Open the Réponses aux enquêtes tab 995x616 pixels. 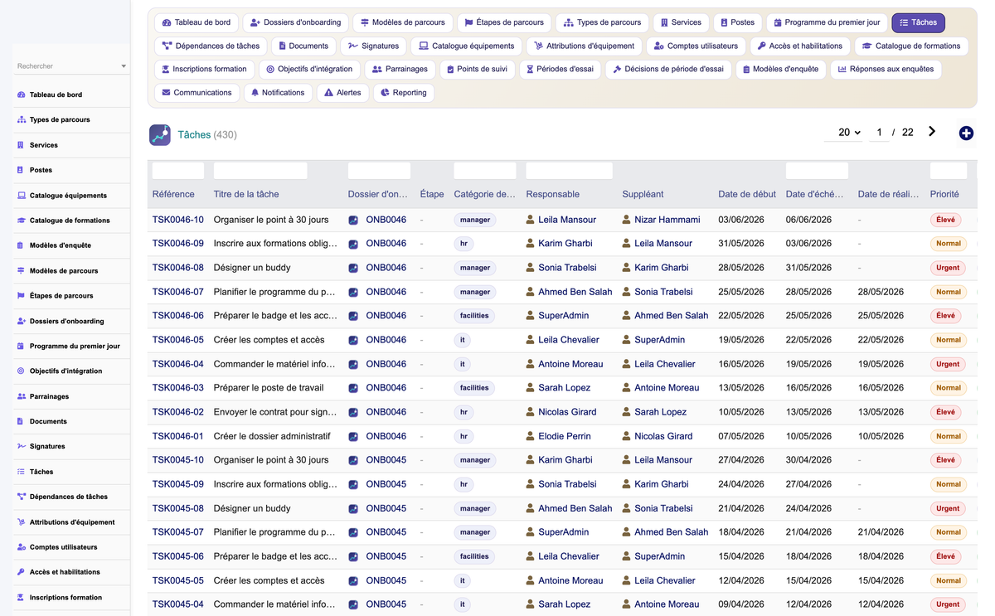tap(886, 69)
